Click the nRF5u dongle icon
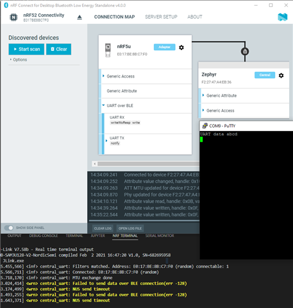The width and height of the screenshot is (293, 308). (108, 50)
